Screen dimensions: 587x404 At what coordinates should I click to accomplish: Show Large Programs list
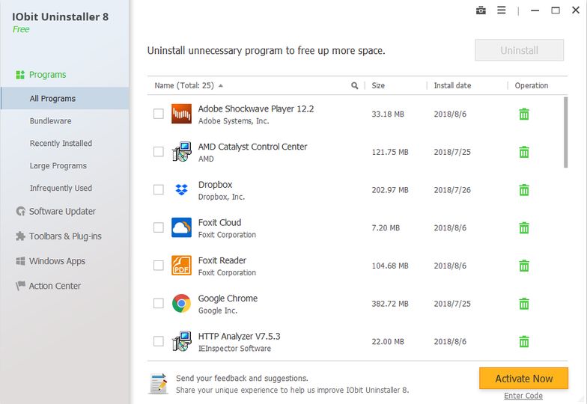point(58,166)
